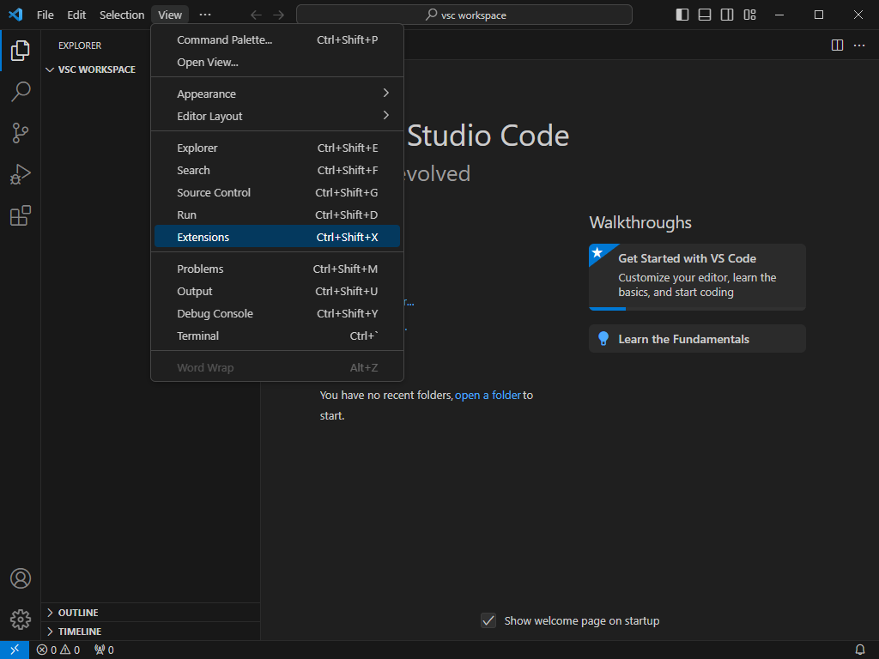Image resolution: width=879 pixels, height=659 pixels.
Task: Select Problems menu entry
Action: (x=277, y=269)
